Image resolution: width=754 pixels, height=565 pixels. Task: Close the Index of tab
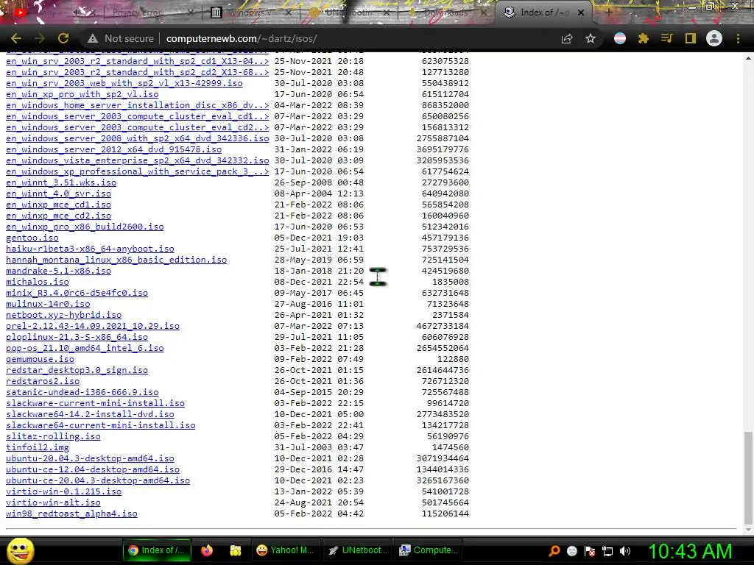point(581,13)
